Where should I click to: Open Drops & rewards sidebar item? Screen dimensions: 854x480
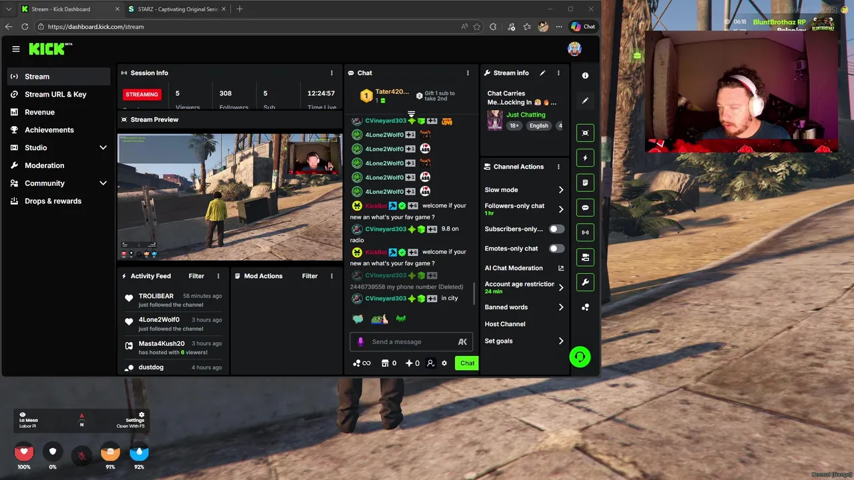59,201
